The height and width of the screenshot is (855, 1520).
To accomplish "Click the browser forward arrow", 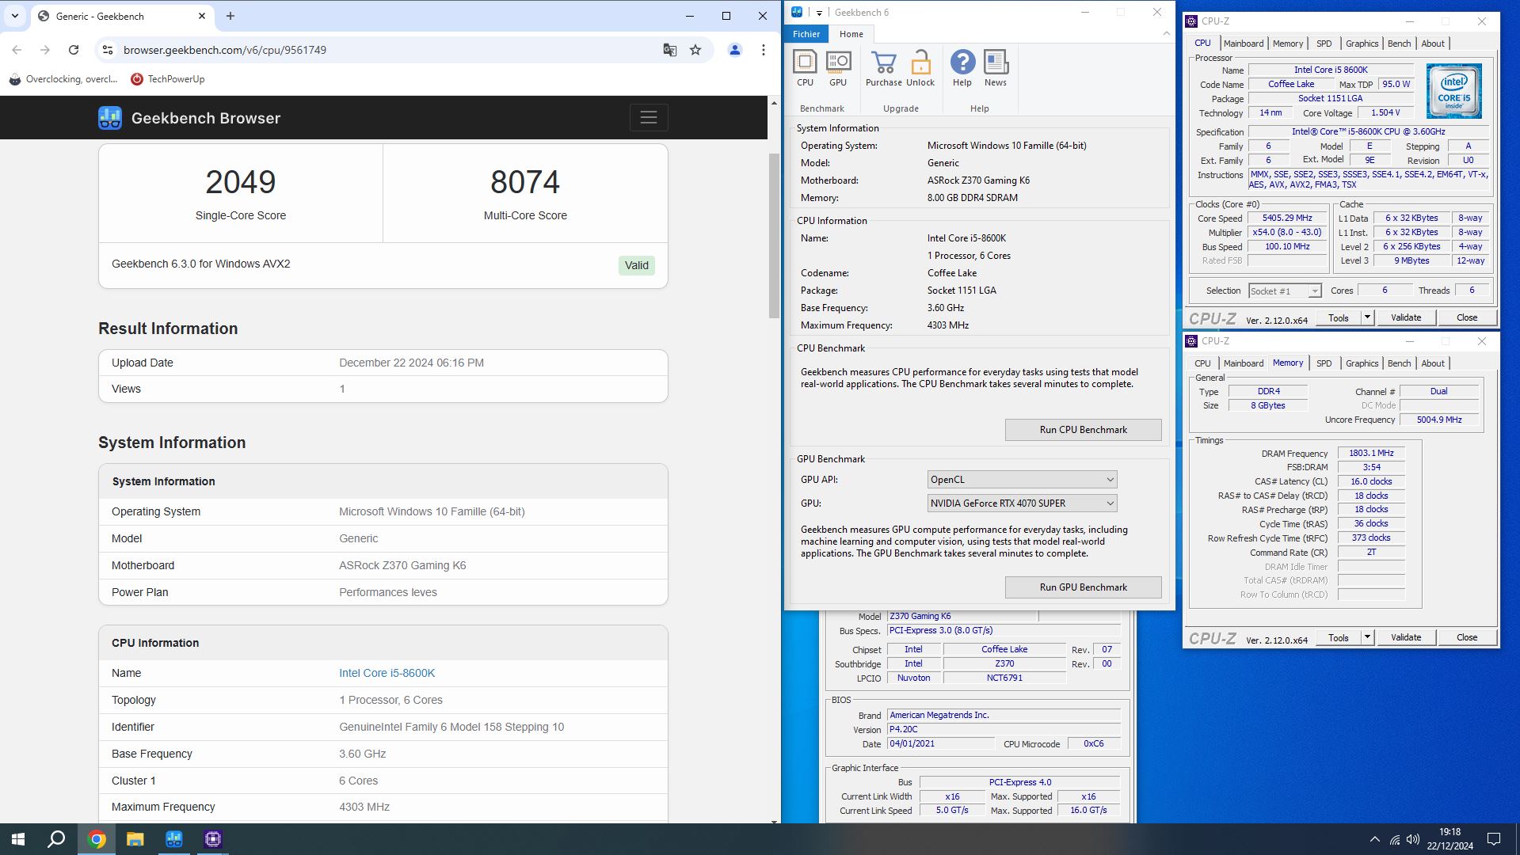I will click(45, 50).
